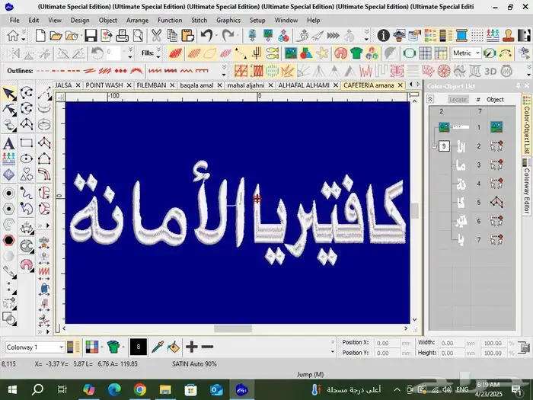Click the grid display icon in toolbar
The width and height of the screenshot is (533, 400).
(x=425, y=53)
